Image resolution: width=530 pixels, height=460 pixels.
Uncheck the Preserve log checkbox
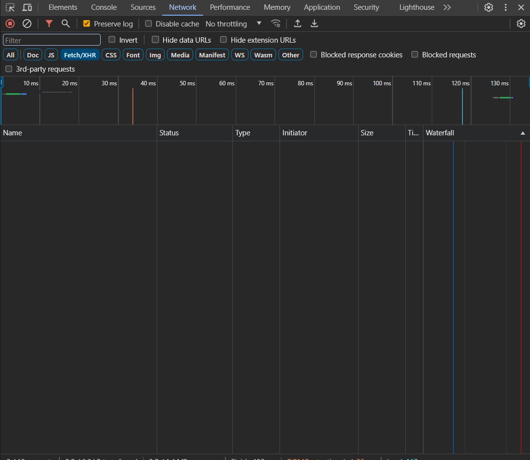pyautogui.click(x=86, y=24)
